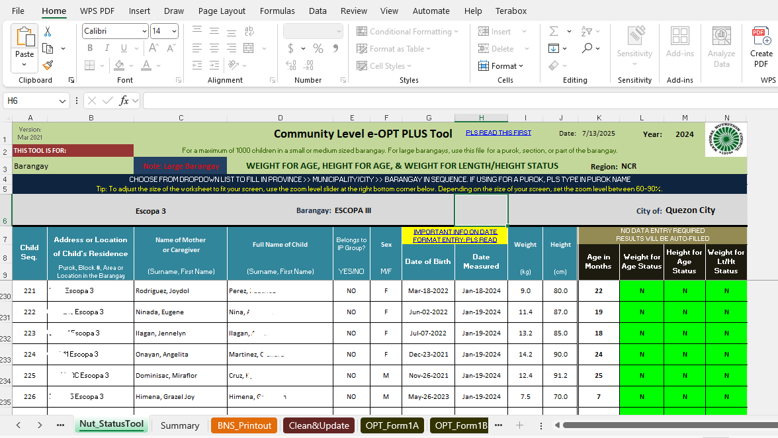Open the font name Calibri dropdown

144,31
